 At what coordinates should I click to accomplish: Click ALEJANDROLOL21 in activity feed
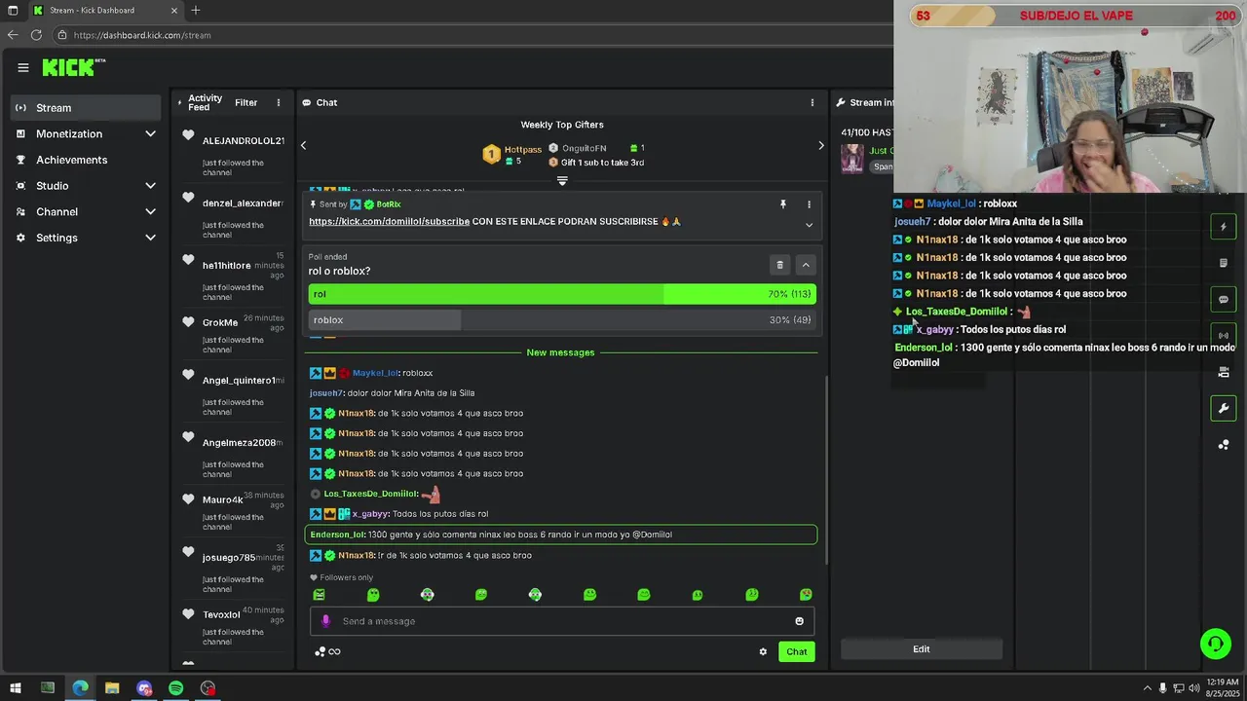[x=244, y=141]
